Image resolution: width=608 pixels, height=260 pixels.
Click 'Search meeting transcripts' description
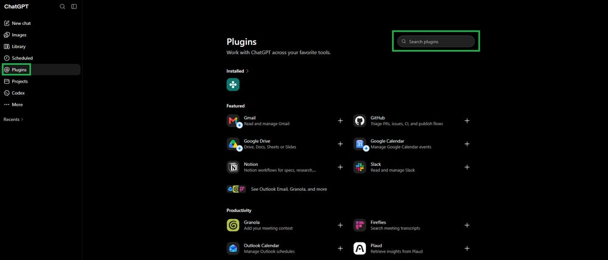coord(395,228)
